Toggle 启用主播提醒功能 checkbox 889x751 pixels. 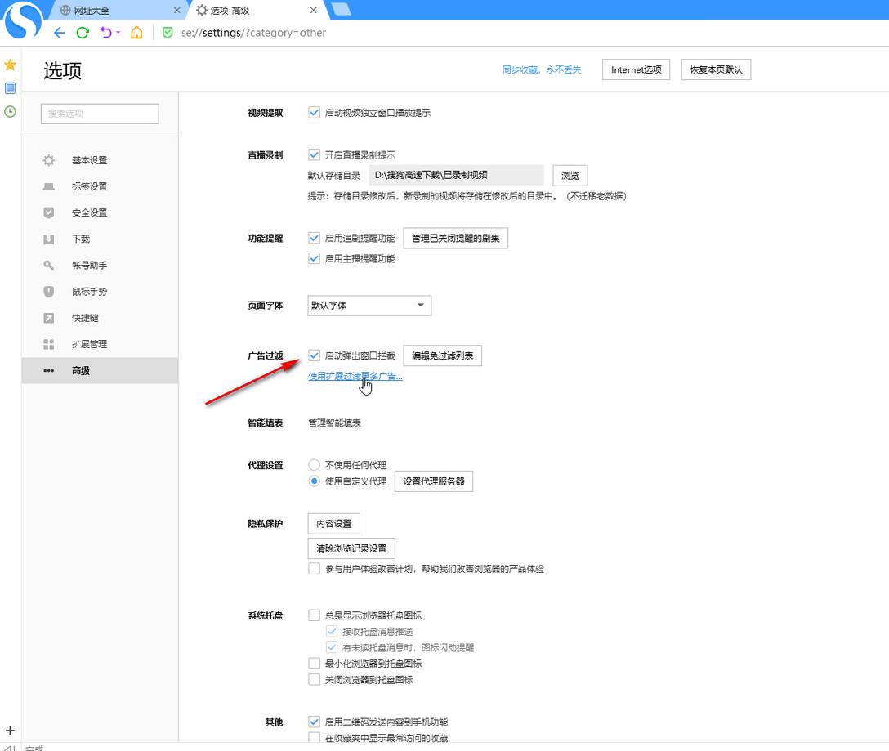[314, 258]
